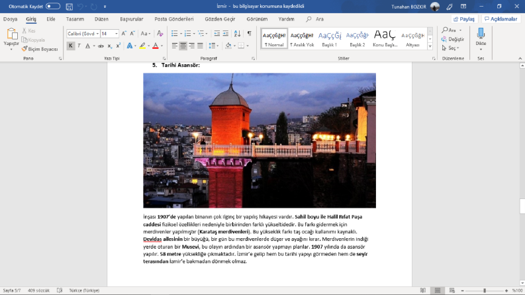Screen dimensions: 525x295
Task: Open the Dosya menu
Action: tap(11, 19)
